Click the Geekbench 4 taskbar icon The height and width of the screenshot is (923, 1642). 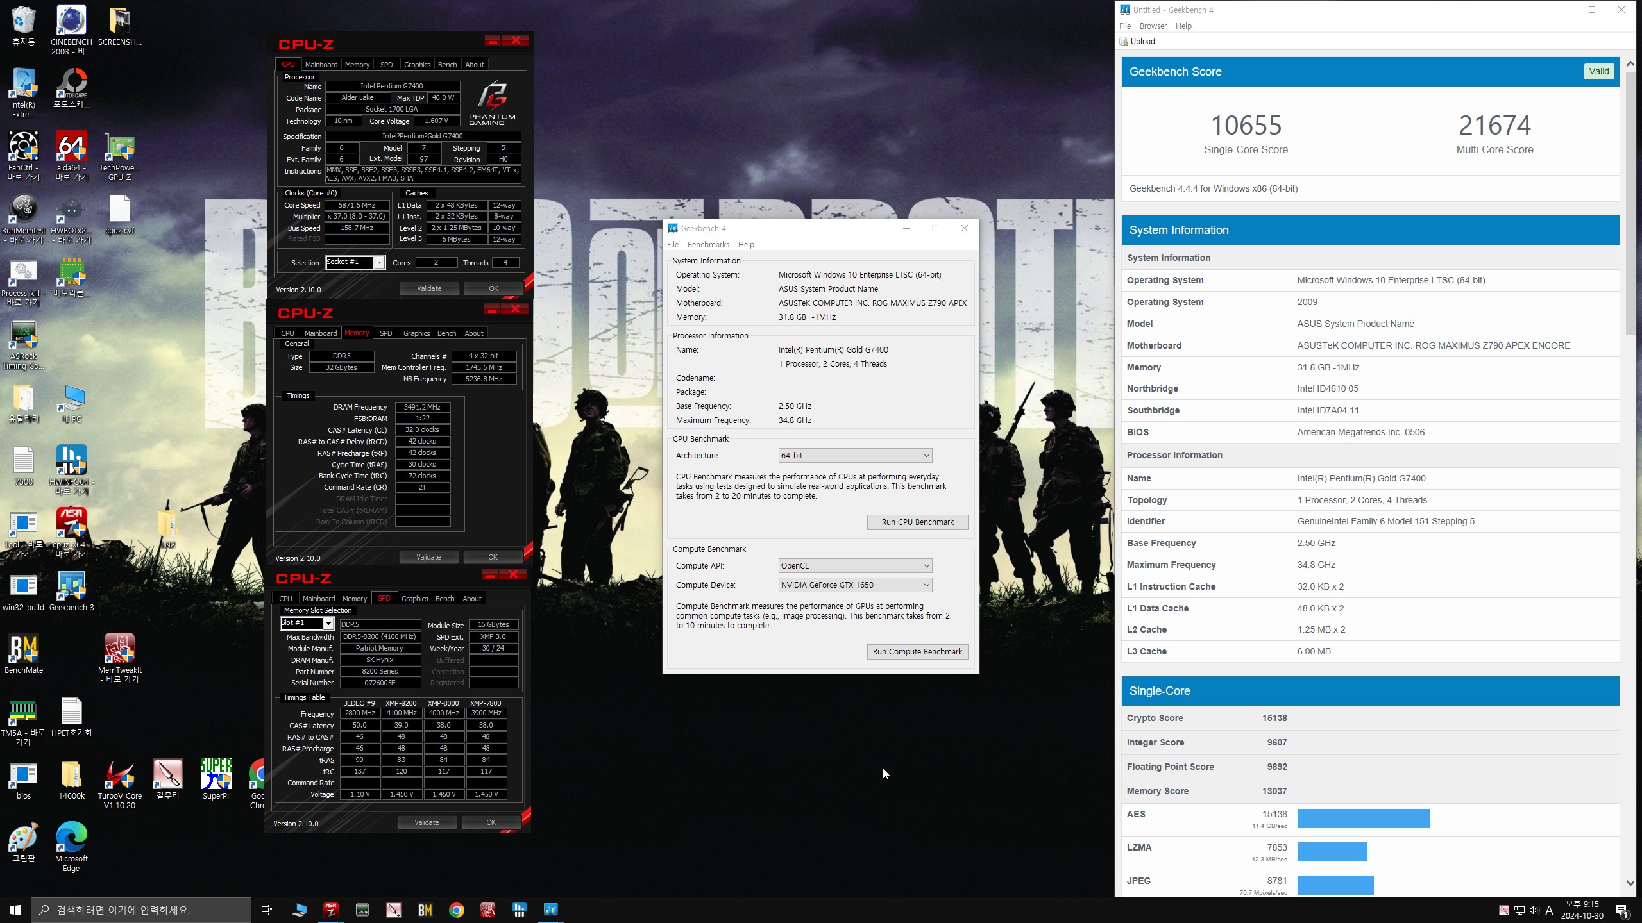551,910
